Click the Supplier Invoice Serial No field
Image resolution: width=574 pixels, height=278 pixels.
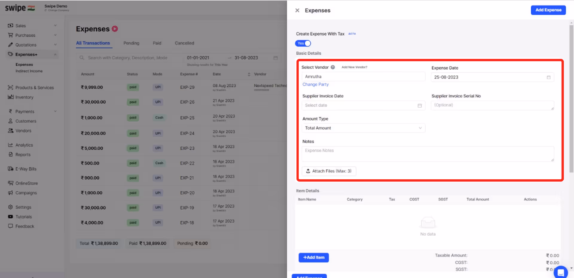tap(492, 105)
